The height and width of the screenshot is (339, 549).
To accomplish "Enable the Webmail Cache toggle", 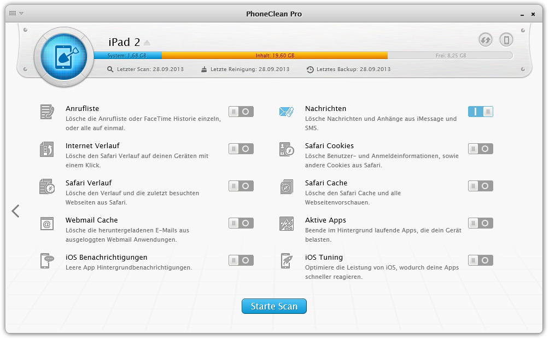I will tap(241, 223).
